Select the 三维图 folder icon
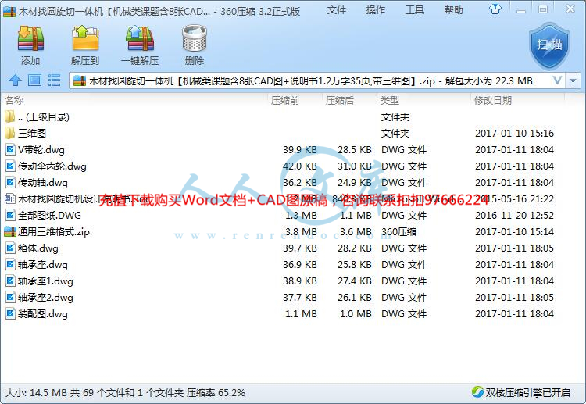 click(x=10, y=134)
